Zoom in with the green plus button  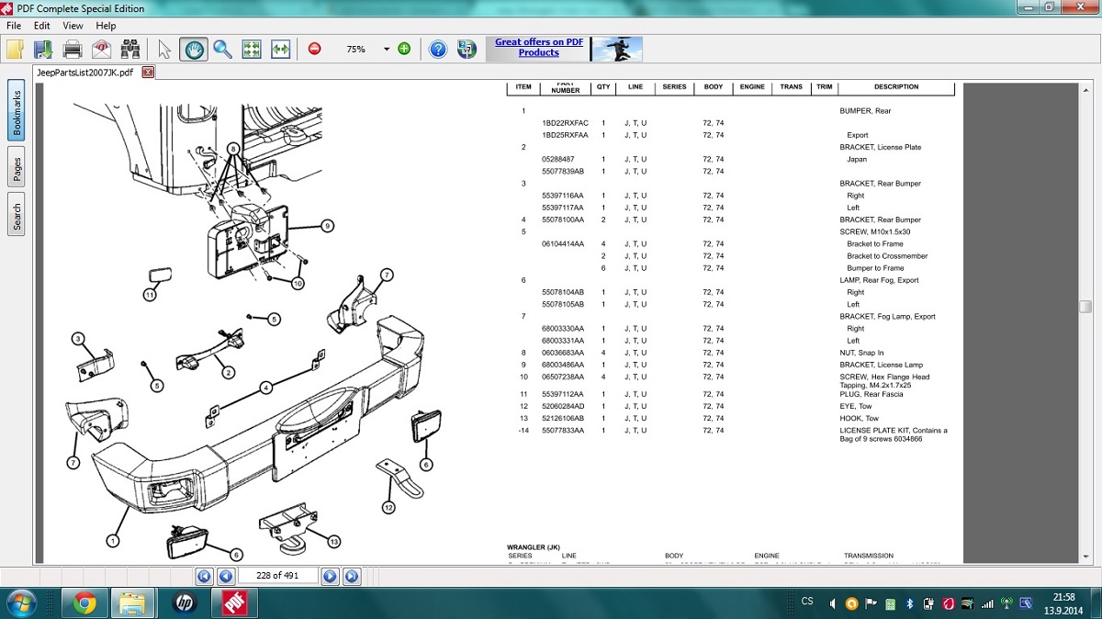pos(404,49)
